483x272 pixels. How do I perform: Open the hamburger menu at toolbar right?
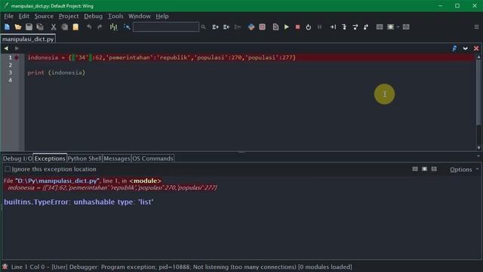coord(476,27)
